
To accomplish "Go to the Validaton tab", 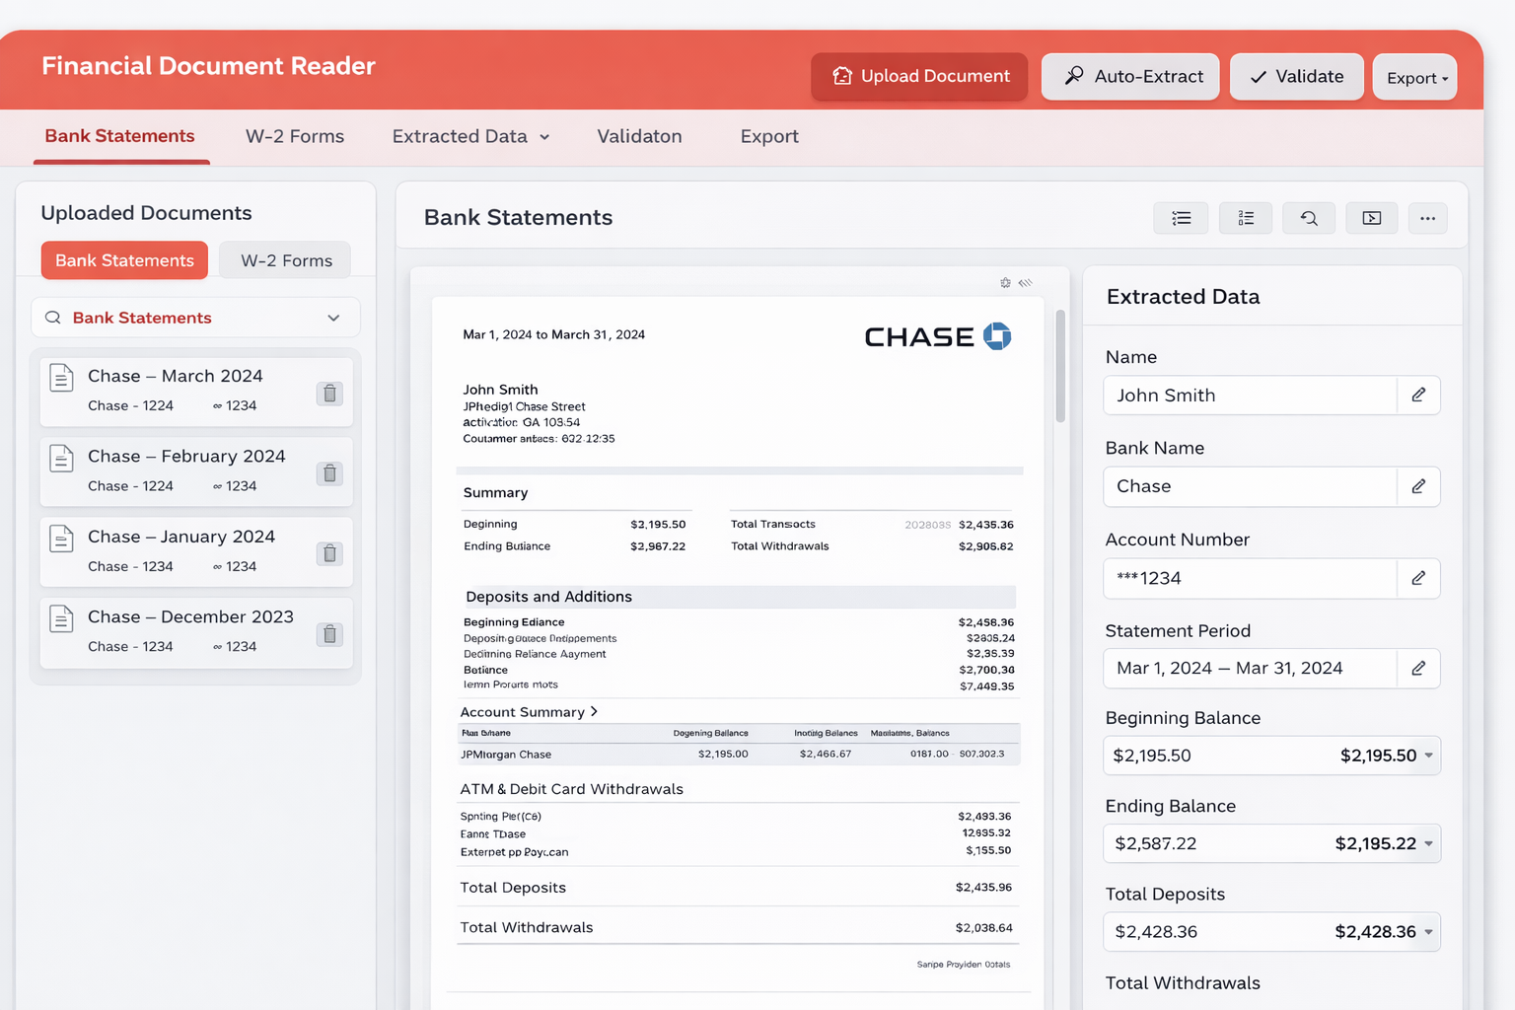I will coord(639,136).
